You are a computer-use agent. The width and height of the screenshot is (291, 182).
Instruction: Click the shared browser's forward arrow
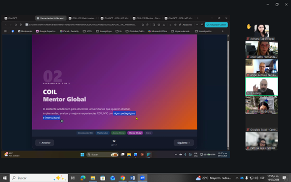tap(11, 25)
